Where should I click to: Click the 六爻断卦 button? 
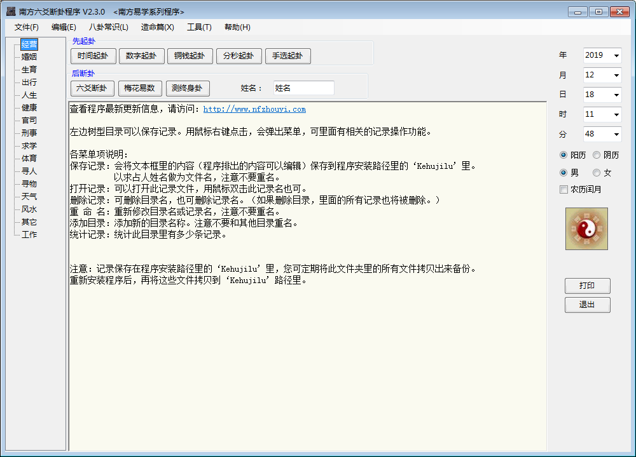92,88
